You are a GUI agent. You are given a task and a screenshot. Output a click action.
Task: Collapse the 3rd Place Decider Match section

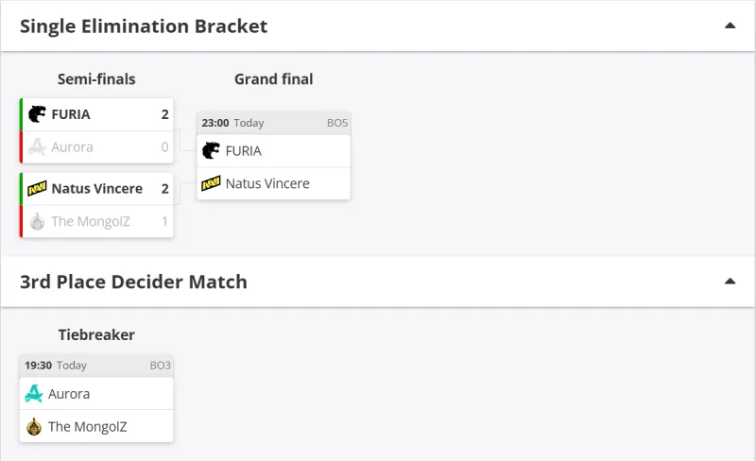click(x=730, y=281)
